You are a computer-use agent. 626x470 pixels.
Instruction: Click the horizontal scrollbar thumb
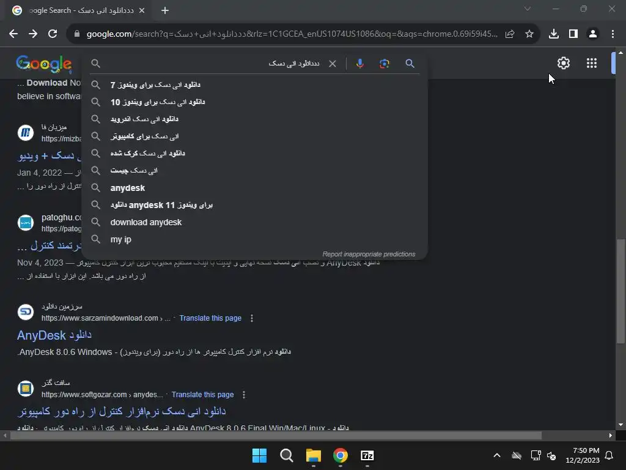tap(276, 435)
